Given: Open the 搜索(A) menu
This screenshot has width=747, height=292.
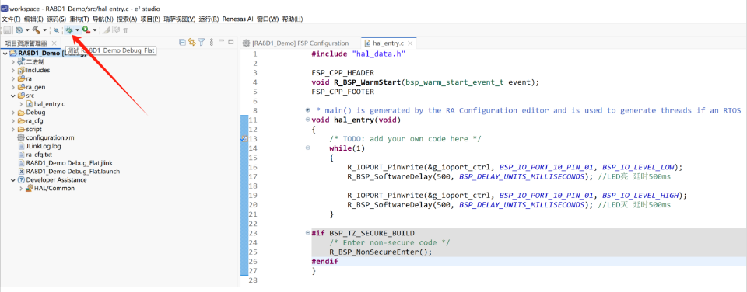Looking at the screenshot, I should click(127, 19).
